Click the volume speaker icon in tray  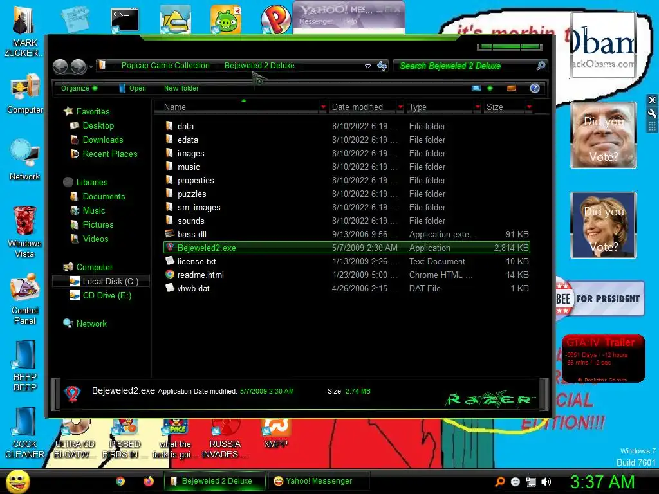point(546,482)
